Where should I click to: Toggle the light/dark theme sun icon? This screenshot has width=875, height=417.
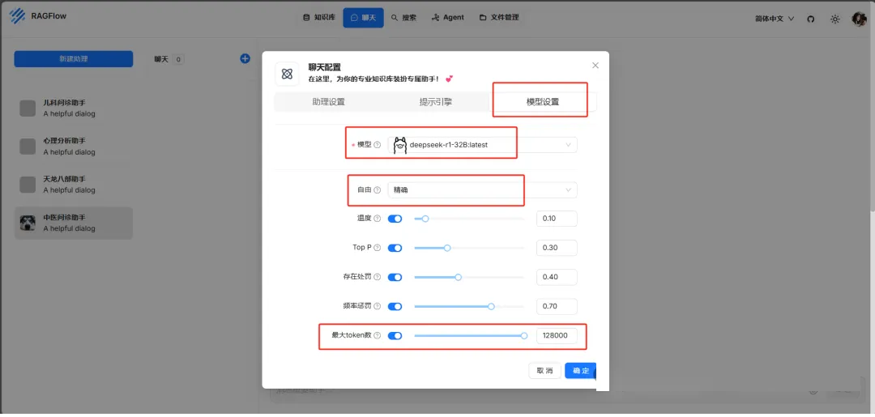[x=834, y=19]
